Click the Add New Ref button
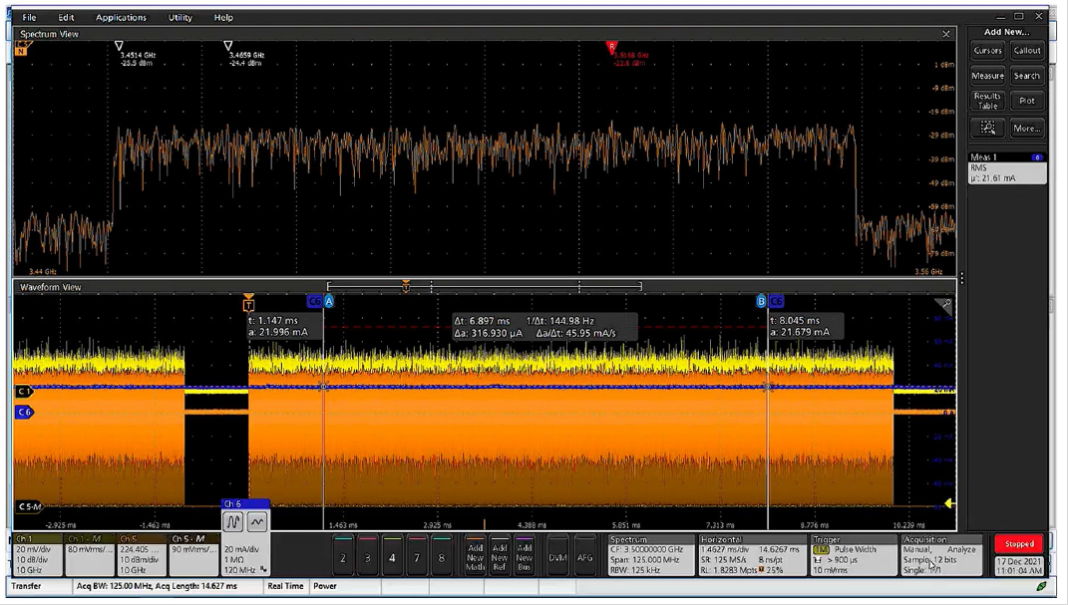This screenshot has height=605, width=1068. 500,556
